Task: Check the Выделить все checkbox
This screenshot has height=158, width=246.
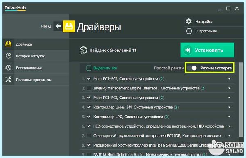Action: point(89,68)
